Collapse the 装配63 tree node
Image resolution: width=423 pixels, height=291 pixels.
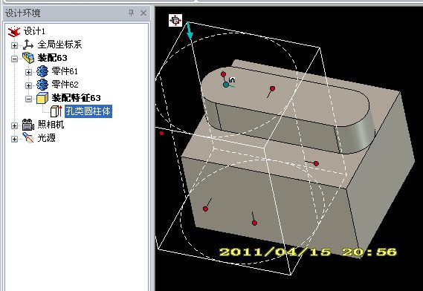click(x=15, y=59)
